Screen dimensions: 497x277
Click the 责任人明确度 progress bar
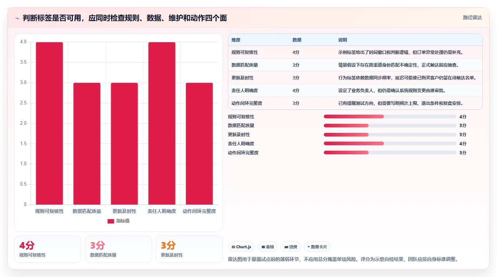(390, 144)
